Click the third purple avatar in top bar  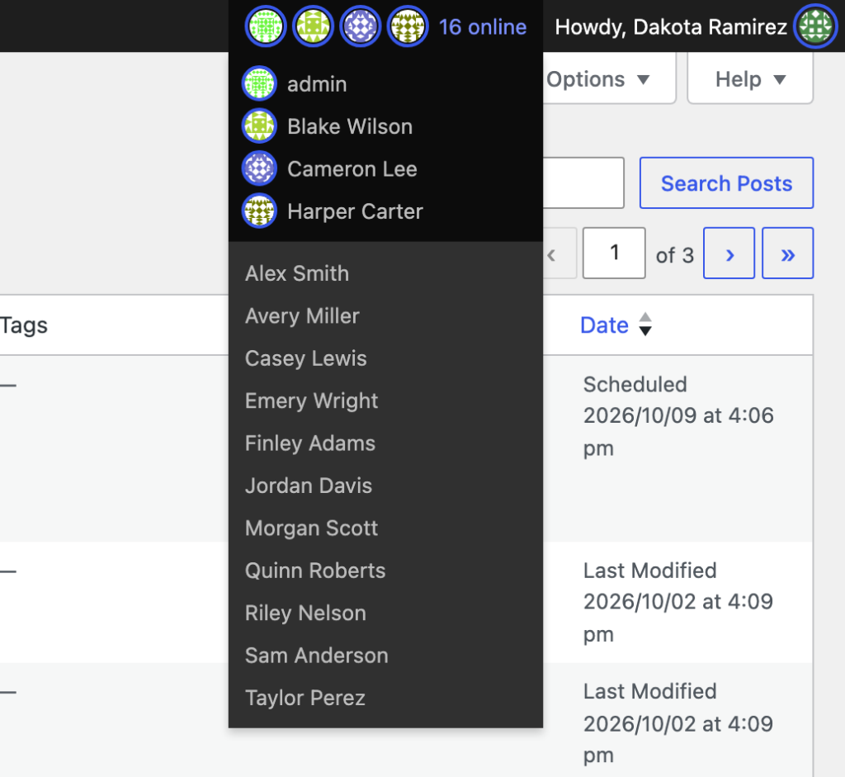(360, 26)
